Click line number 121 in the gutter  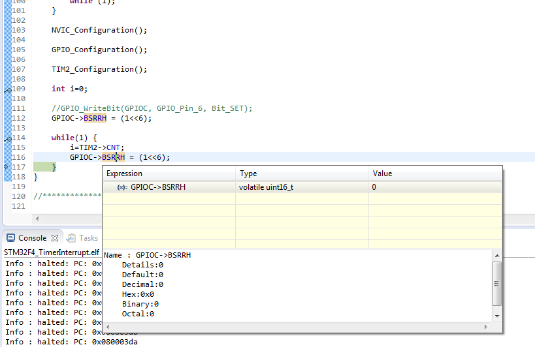[x=18, y=206]
